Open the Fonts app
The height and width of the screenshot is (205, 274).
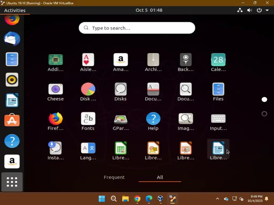(88, 121)
